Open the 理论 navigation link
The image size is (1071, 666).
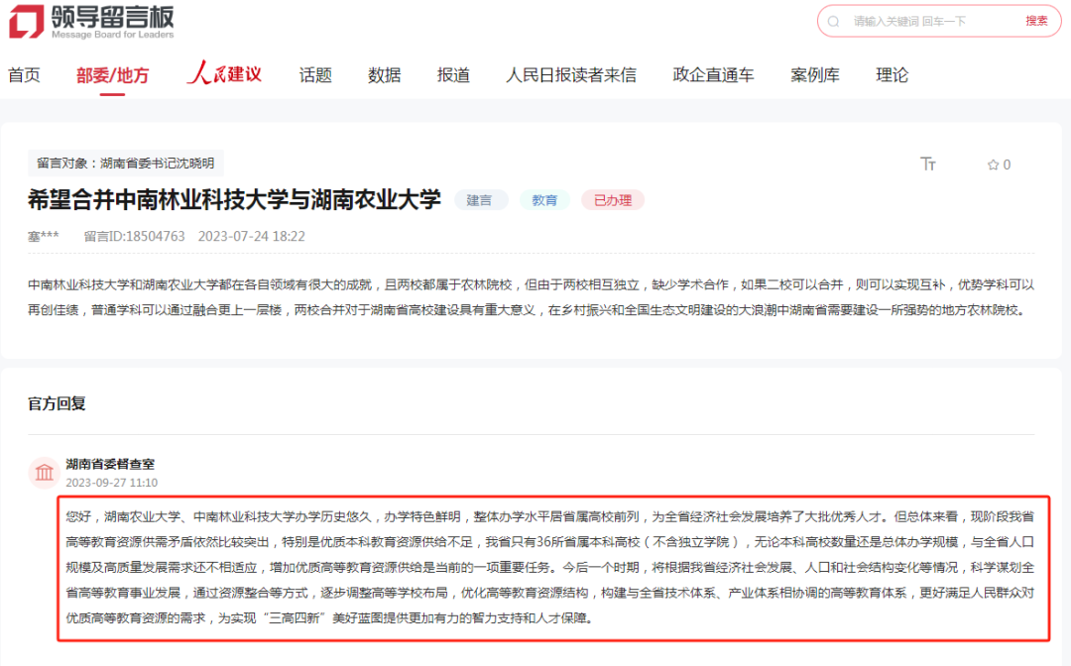click(x=892, y=74)
